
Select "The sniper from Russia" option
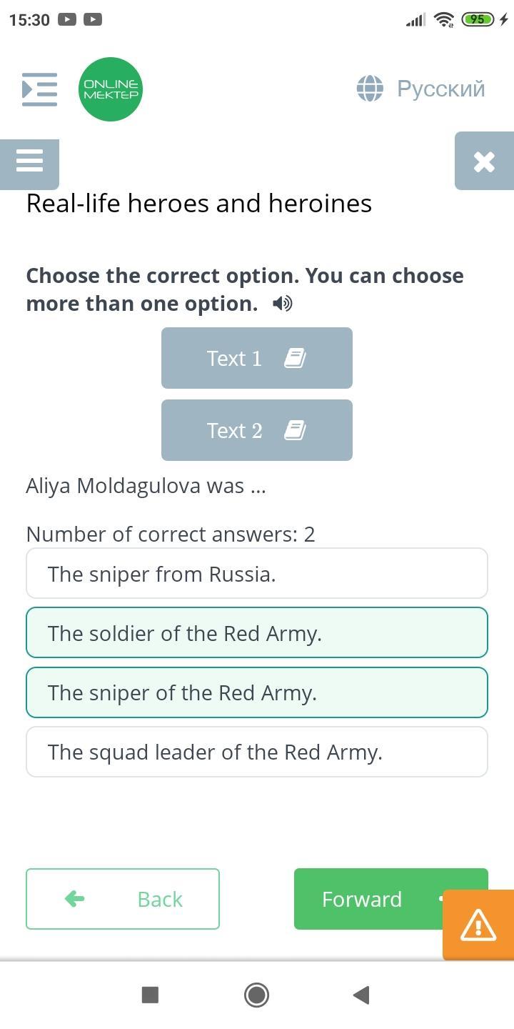tap(257, 574)
